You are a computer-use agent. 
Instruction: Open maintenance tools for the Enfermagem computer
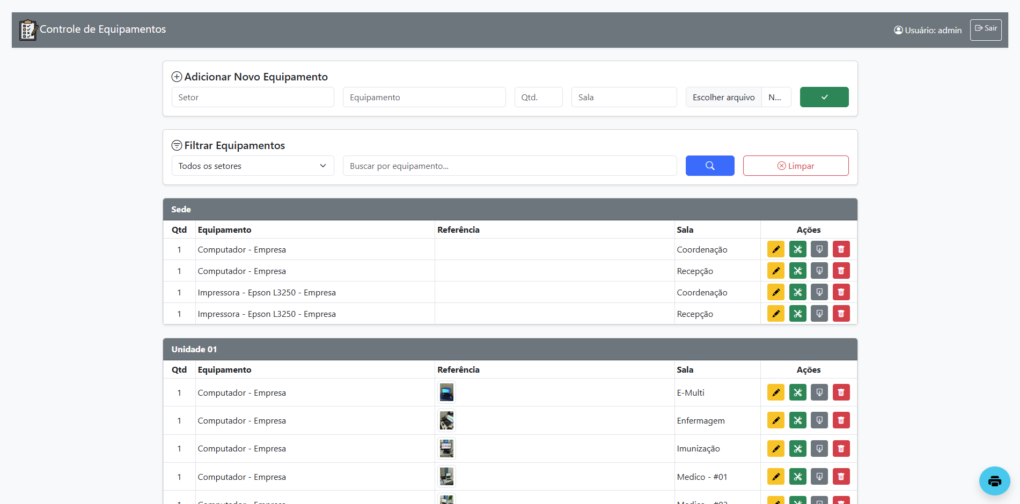pos(797,420)
